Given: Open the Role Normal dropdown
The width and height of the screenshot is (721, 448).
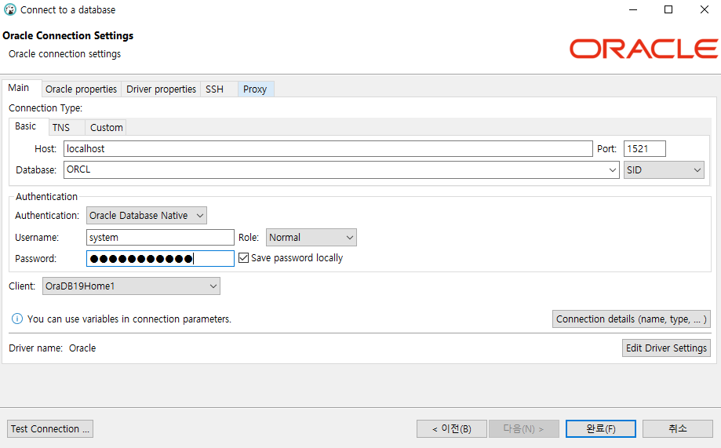Looking at the screenshot, I should (311, 238).
